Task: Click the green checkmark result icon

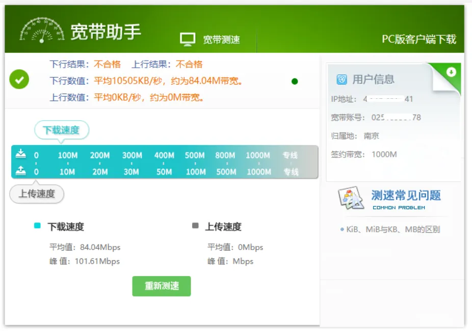Action: pyautogui.click(x=19, y=80)
